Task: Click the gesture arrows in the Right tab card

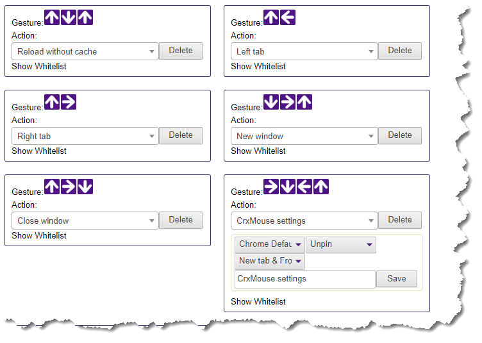Action: pos(60,102)
